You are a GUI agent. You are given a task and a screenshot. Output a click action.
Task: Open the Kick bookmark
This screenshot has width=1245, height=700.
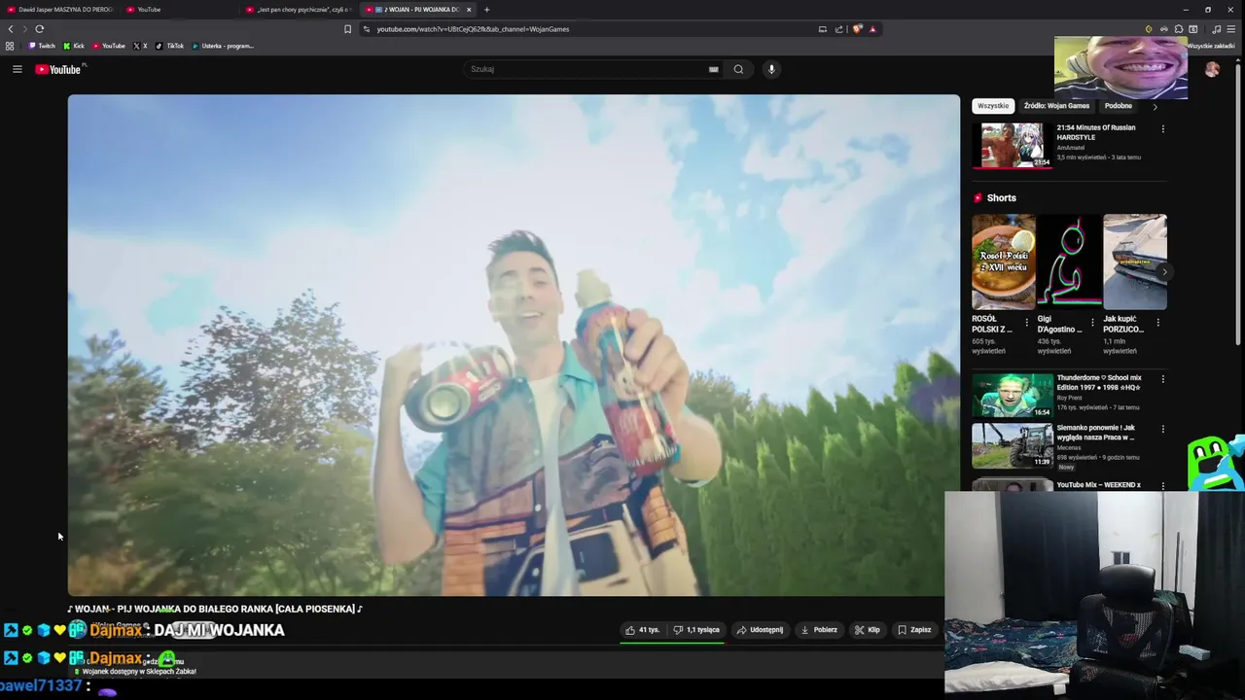pyautogui.click(x=74, y=46)
